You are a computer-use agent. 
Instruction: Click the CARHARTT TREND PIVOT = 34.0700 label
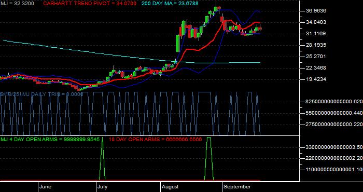click(90, 4)
